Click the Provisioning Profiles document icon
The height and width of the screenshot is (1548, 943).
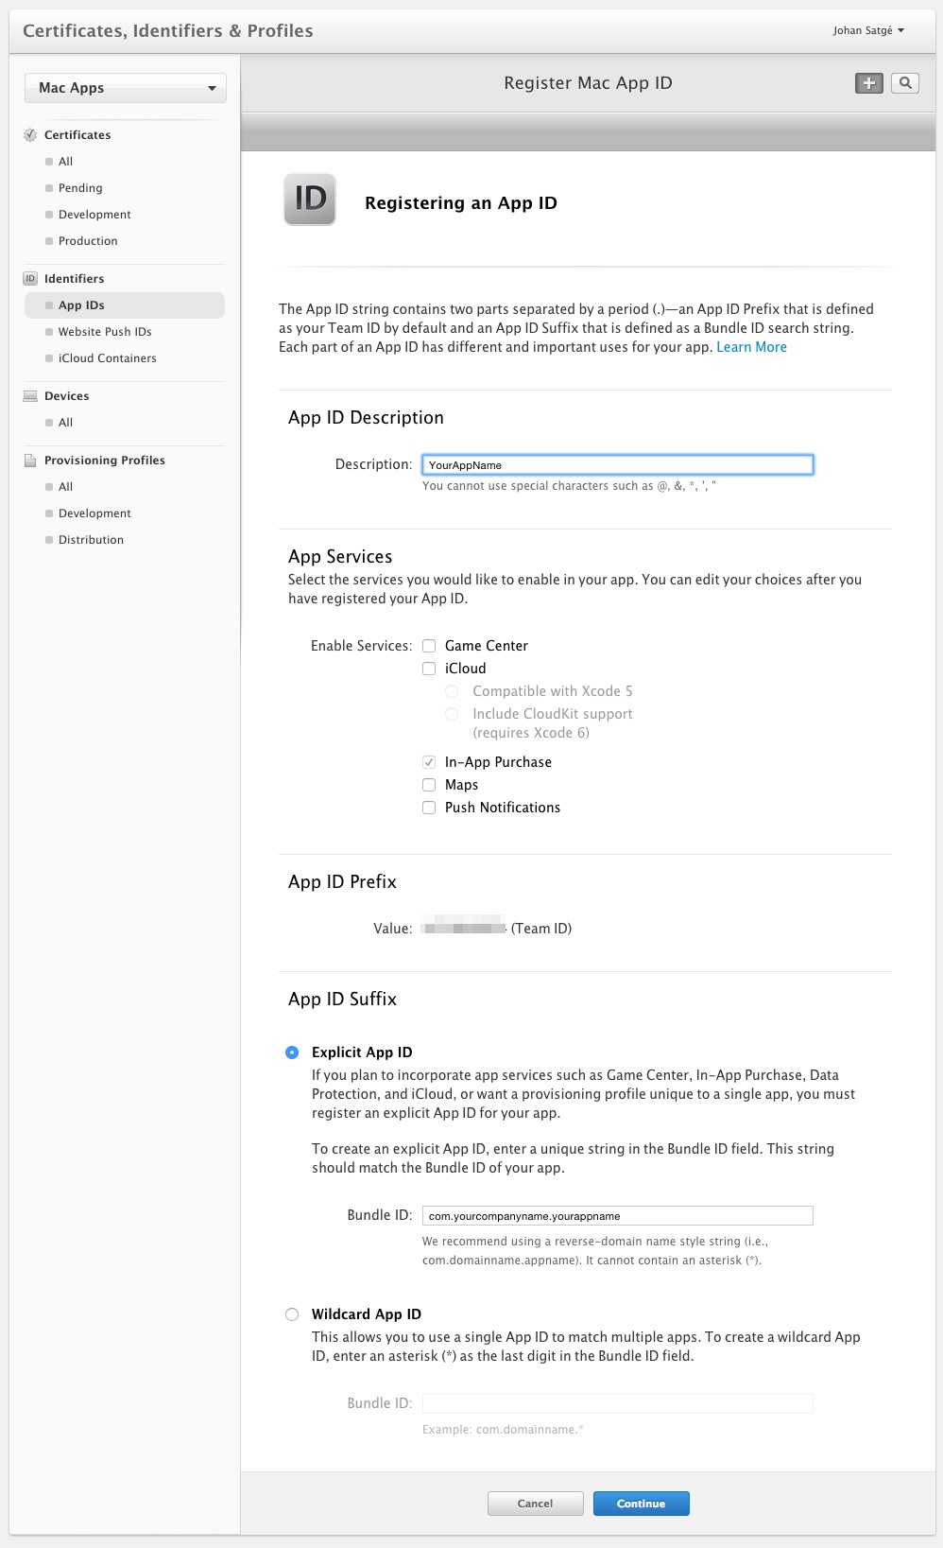pos(30,461)
